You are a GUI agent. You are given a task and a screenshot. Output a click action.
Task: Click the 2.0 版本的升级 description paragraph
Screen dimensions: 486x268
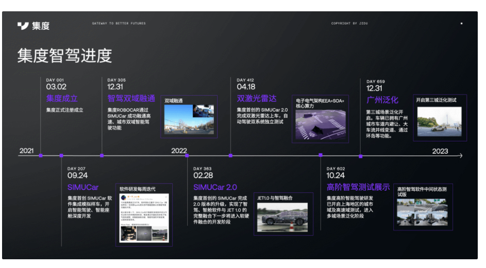221,210
